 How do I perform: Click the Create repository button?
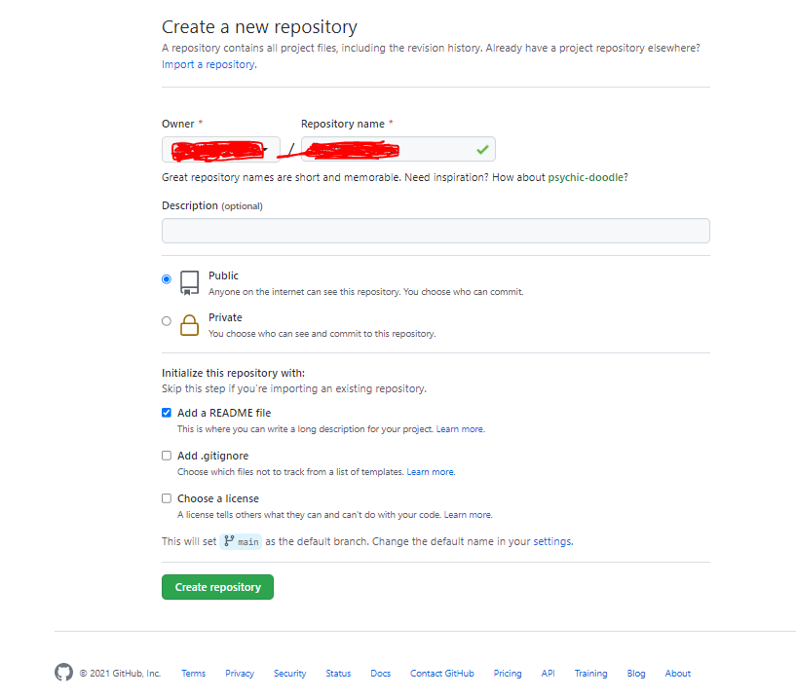[x=218, y=587]
